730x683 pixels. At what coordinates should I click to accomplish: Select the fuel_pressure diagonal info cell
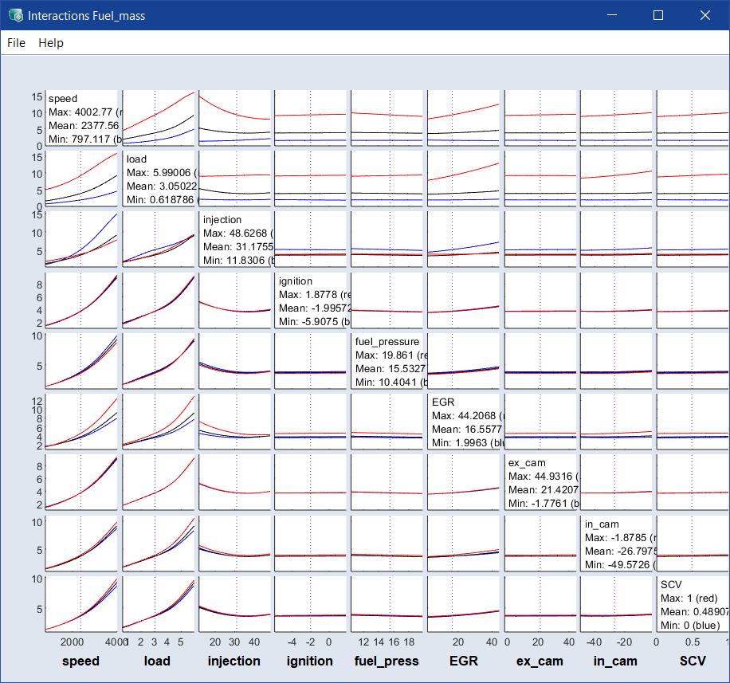pyautogui.click(x=388, y=361)
